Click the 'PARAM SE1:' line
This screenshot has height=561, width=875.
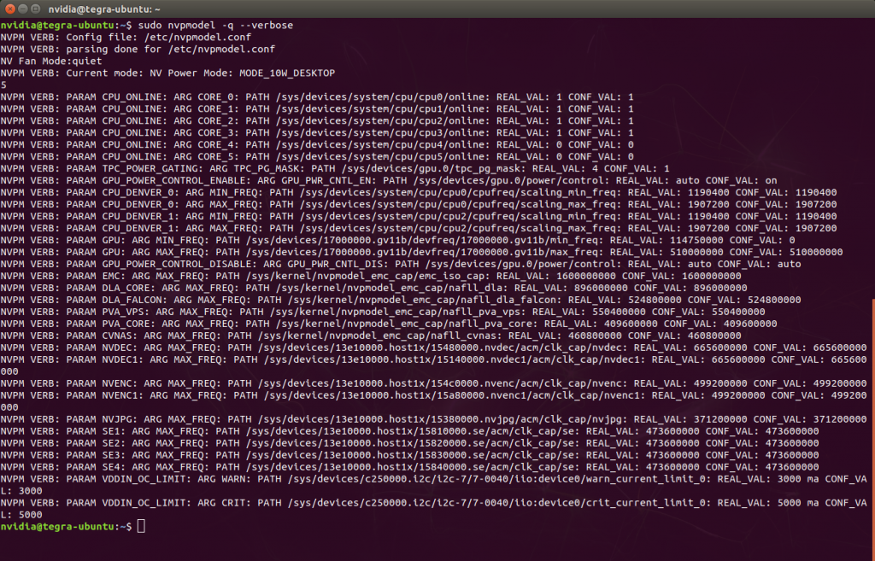pos(409,431)
